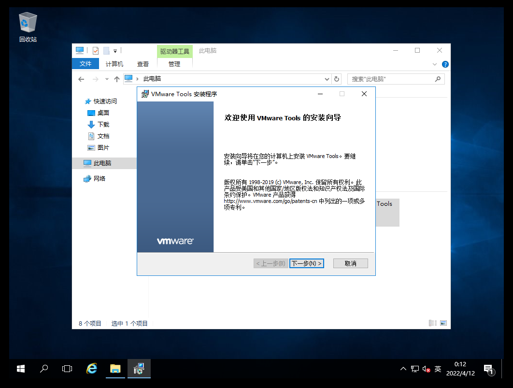Switch to the 查看 ribbon tab

click(x=142, y=64)
